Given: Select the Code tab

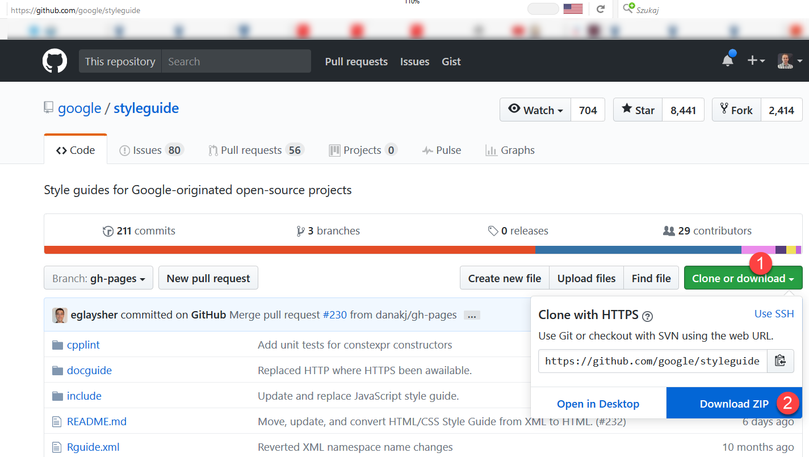Looking at the screenshot, I should pos(76,150).
